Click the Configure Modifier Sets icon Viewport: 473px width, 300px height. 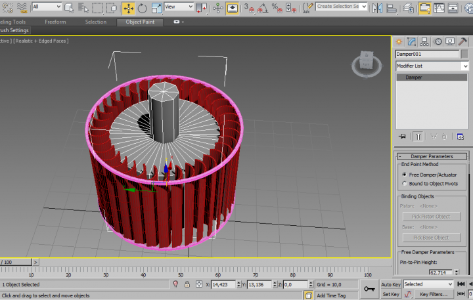pyautogui.click(x=461, y=137)
